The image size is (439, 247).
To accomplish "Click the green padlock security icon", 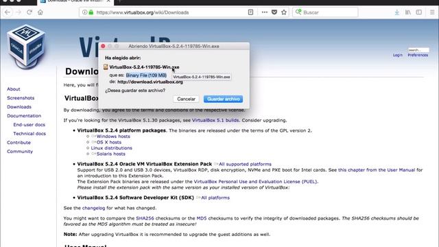I will click(x=91, y=12).
